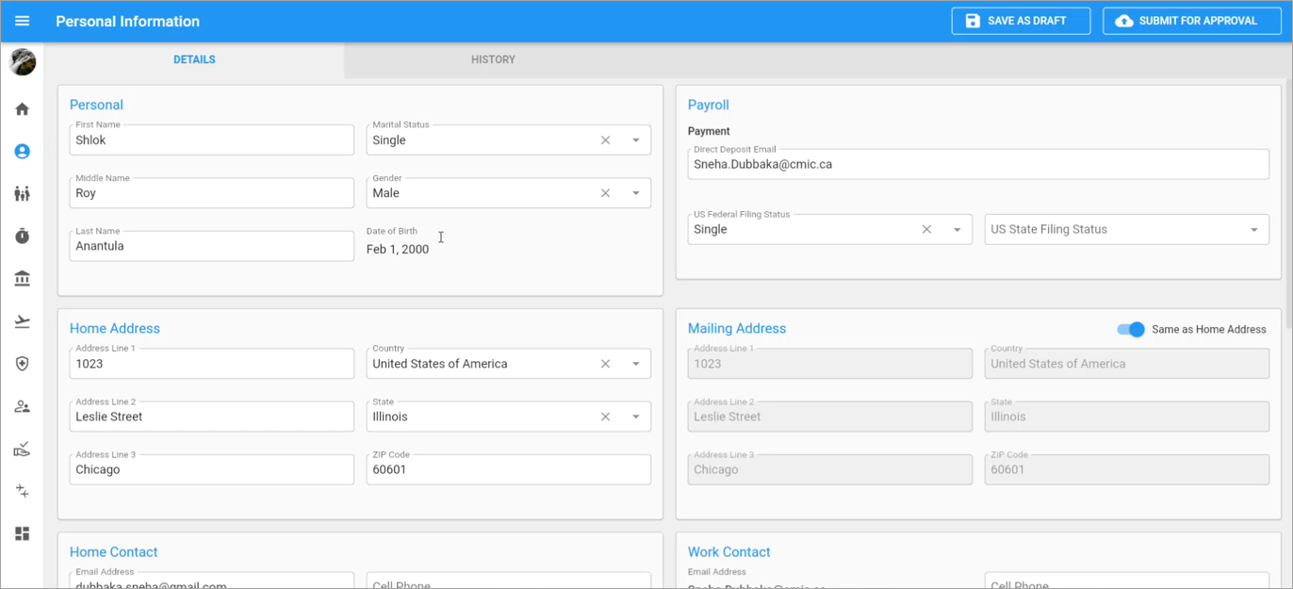Clear the Marital Status selection

pos(606,140)
